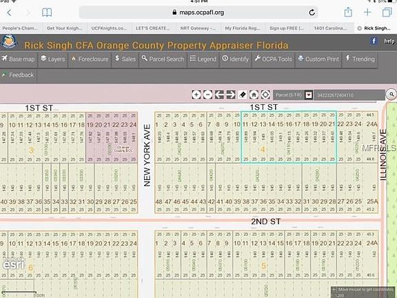397x298 pixels.
Task: Open the Feedback button
Action: [x=18, y=75]
